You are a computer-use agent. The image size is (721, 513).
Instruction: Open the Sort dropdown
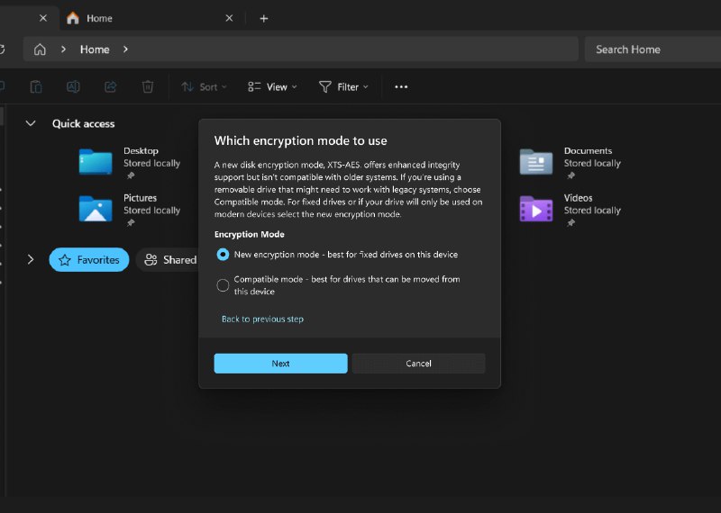coord(205,86)
